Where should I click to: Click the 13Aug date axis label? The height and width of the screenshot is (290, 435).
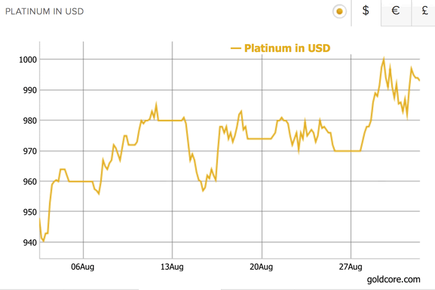[172, 266]
